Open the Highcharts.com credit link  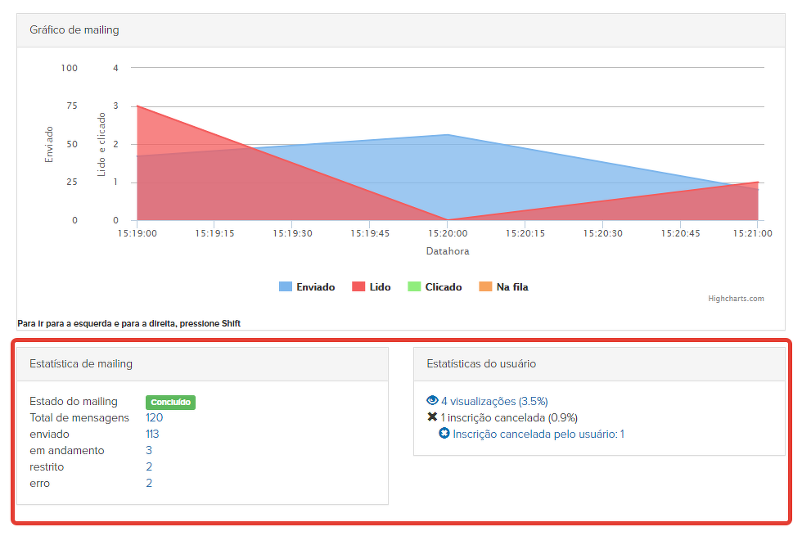(x=736, y=299)
